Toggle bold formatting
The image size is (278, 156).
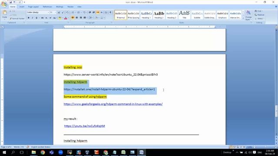[28, 18]
